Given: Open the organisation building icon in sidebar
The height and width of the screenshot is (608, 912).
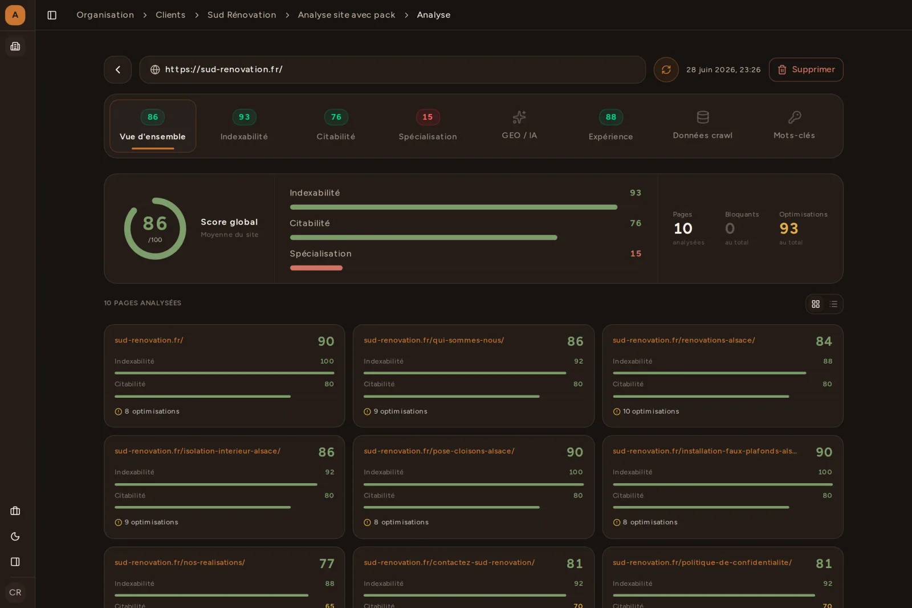Looking at the screenshot, I should pos(15,46).
